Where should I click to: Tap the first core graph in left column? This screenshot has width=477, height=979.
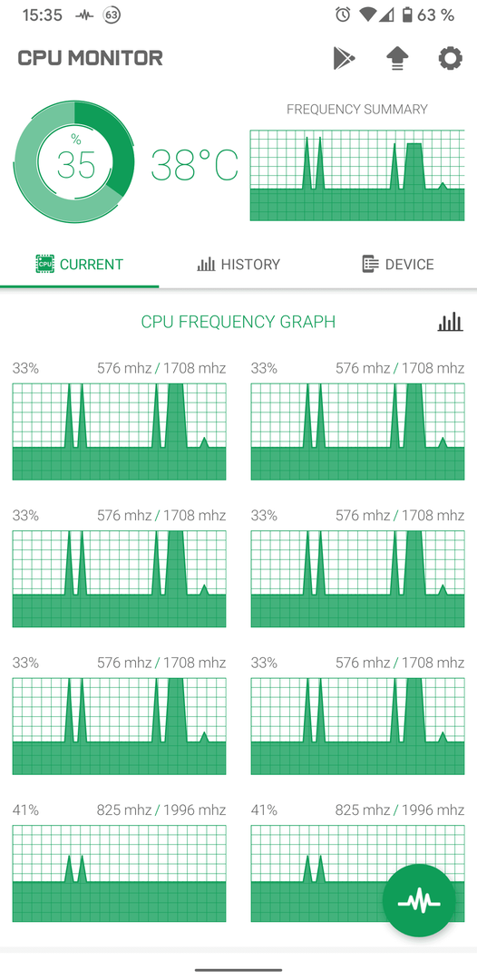[120, 431]
